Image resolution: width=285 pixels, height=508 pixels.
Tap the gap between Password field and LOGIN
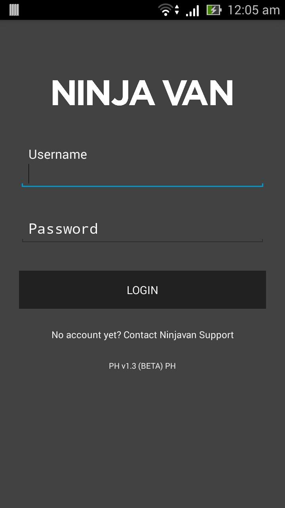[142, 256]
